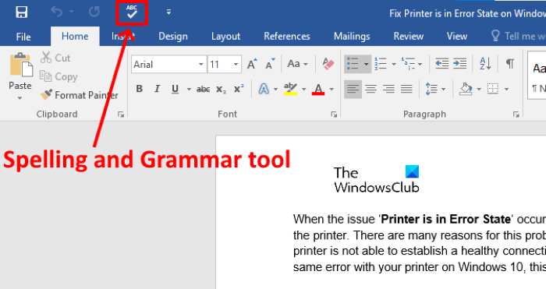
Task: Click Increase Indent icon
Action: tap(459, 64)
